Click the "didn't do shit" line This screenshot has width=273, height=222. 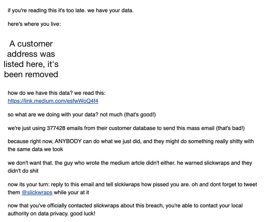23,171
